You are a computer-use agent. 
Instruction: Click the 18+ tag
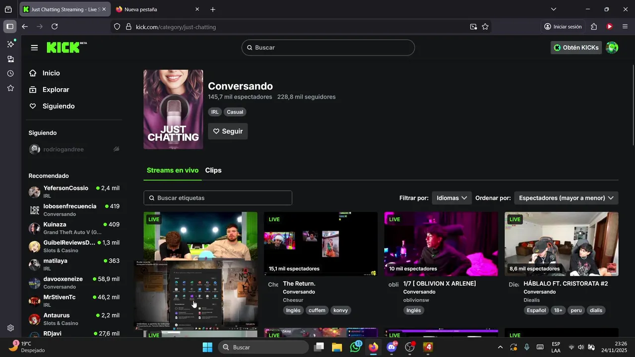[558, 310]
